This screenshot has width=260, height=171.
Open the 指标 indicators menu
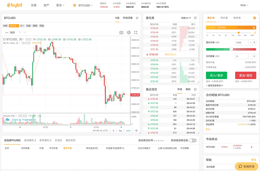[x=10, y=33]
